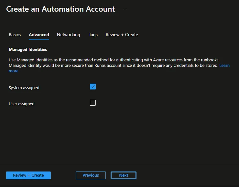Open the Networking tab
Viewport: 239px width, 187px height.
(x=69, y=35)
